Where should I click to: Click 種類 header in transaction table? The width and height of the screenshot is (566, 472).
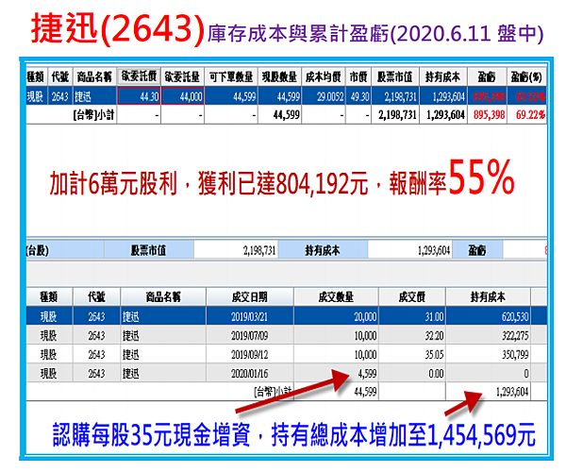(49, 296)
